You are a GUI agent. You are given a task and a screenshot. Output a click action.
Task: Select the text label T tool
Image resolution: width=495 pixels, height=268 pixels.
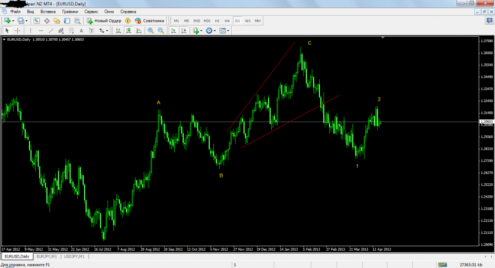pyautogui.click(x=92, y=31)
